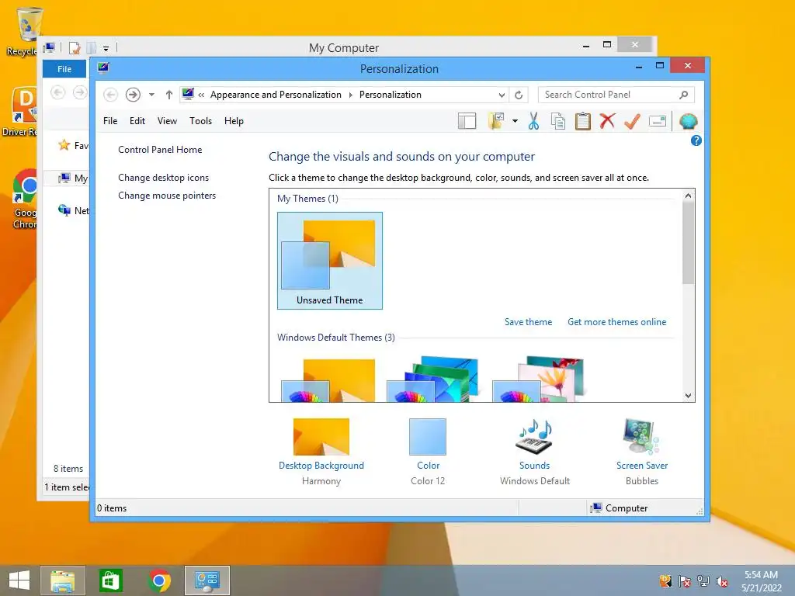This screenshot has height=596, width=795.
Task: Click the File tab in My Computer window
Action: click(64, 69)
